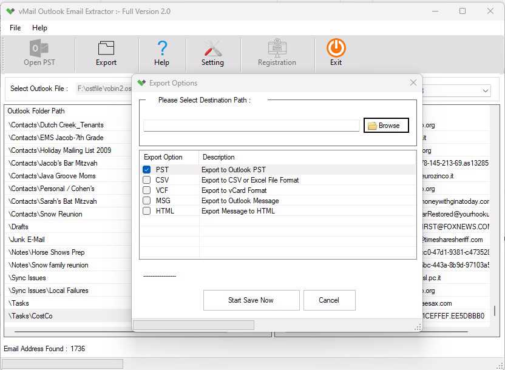The width and height of the screenshot is (505, 370).
Task: Click the Email Address Found count label
Action: pyautogui.click(x=44, y=349)
